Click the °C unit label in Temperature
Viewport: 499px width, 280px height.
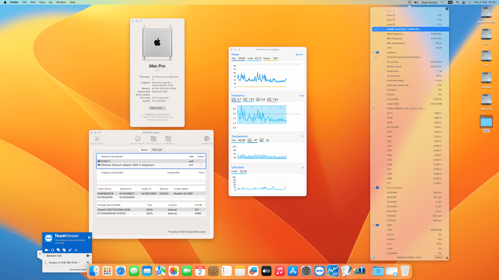pyautogui.click(x=302, y=137)
